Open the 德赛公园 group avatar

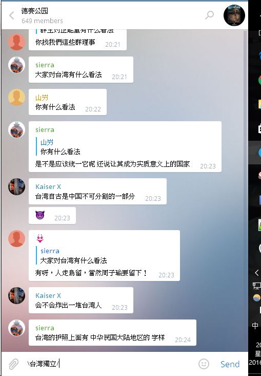pyautogui.click(x=234, y=15)
